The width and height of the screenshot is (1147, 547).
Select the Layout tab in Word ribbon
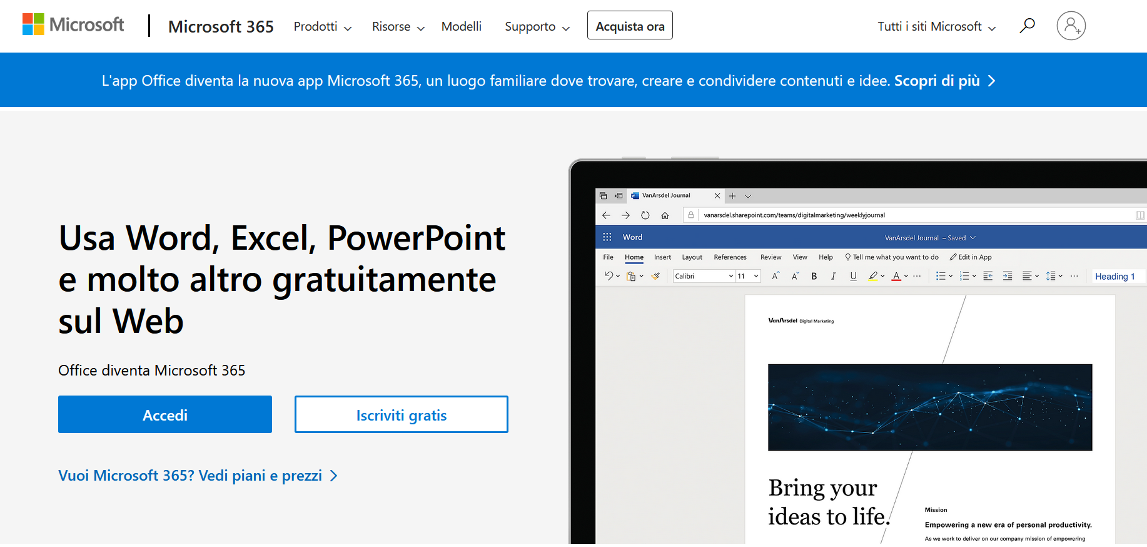(x=692, y=257)
